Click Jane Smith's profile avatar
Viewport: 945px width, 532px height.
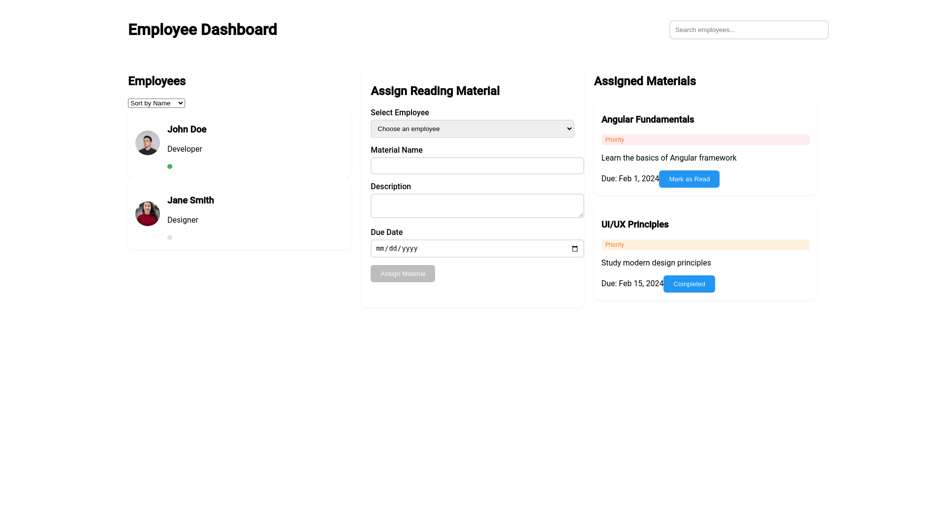coord(148,214)
